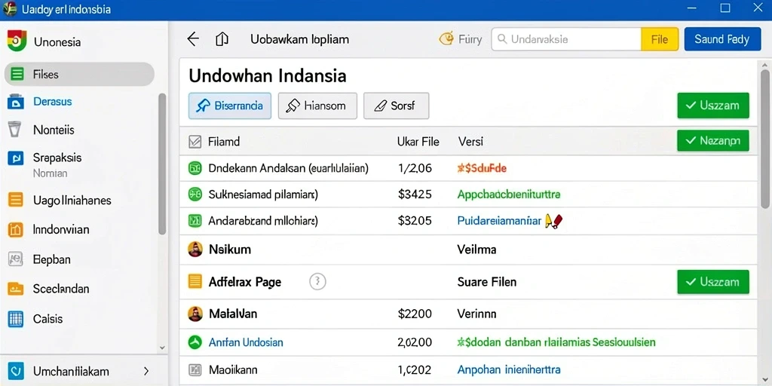The image size is (772, 386).
Task: Click the back arrow icon
Action: [x=193, y=39]
